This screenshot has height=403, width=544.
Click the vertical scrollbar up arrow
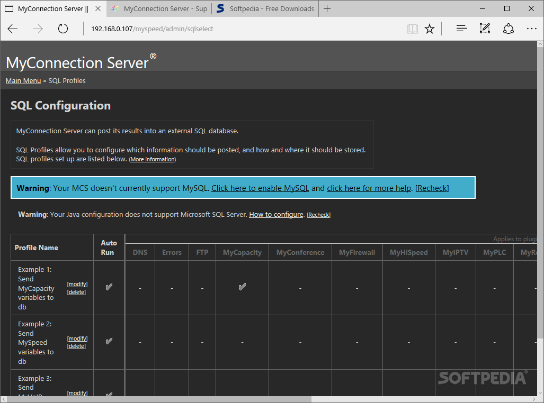coord(540,44)
